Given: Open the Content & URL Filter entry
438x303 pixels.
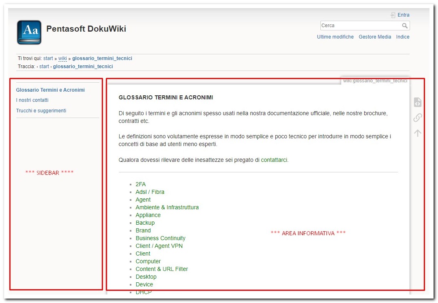Looking at the screenshot, I should click(161, 269).
